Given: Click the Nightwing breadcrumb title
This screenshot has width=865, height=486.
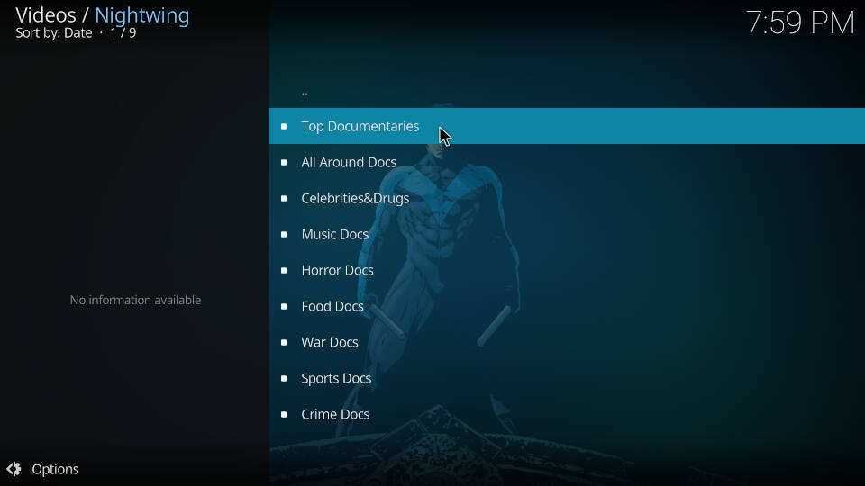Looking at the screenshot, I should [x=141, y=15].
